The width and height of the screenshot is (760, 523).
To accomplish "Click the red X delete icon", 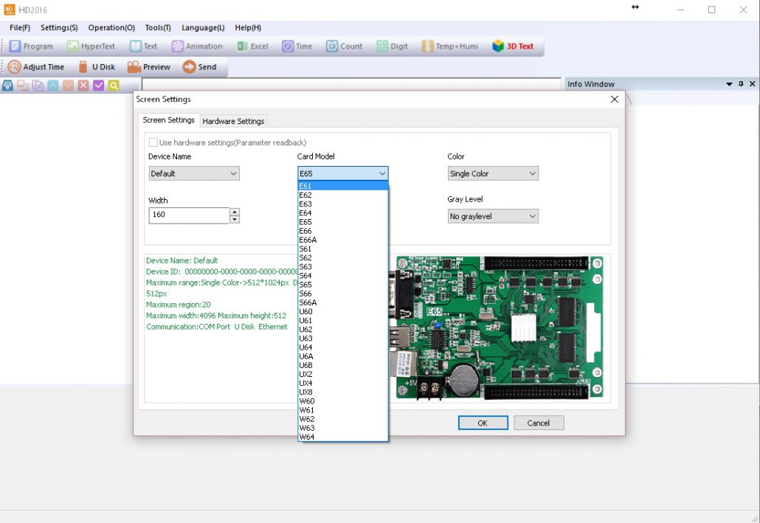I will pos(83,86).
